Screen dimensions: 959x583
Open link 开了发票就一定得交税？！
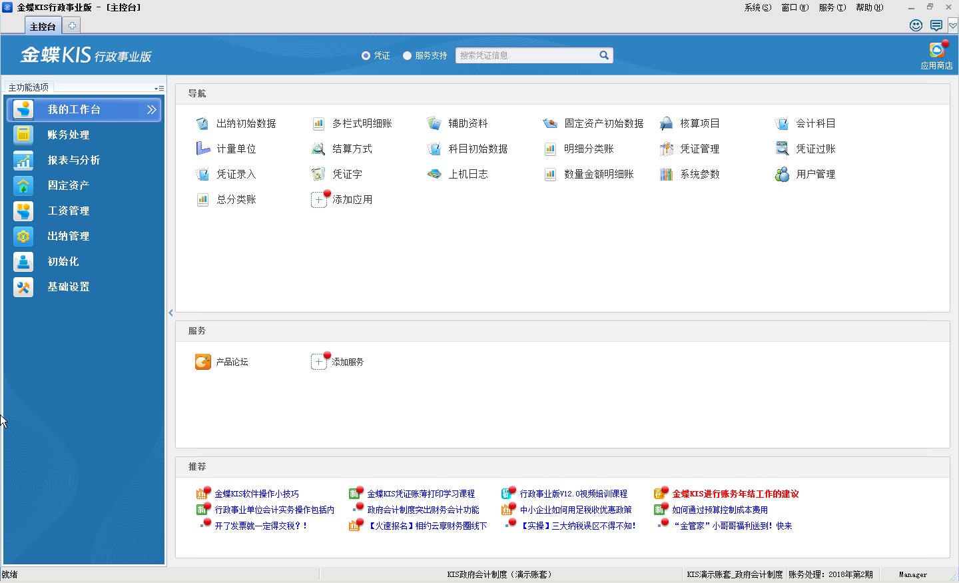[261, 526]
